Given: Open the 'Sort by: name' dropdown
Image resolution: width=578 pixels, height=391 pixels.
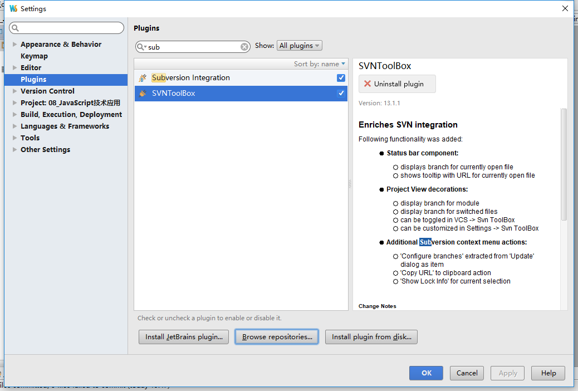Looking at the screenshot, I should (x=318, y=63).
